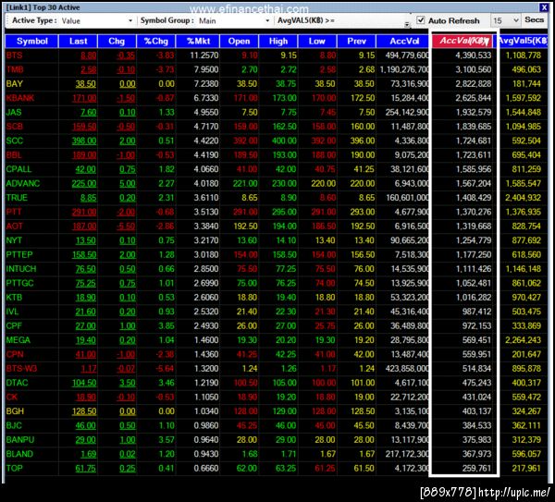Click BGH last price 128.50

pyautogui.click(x=84, y=411)
